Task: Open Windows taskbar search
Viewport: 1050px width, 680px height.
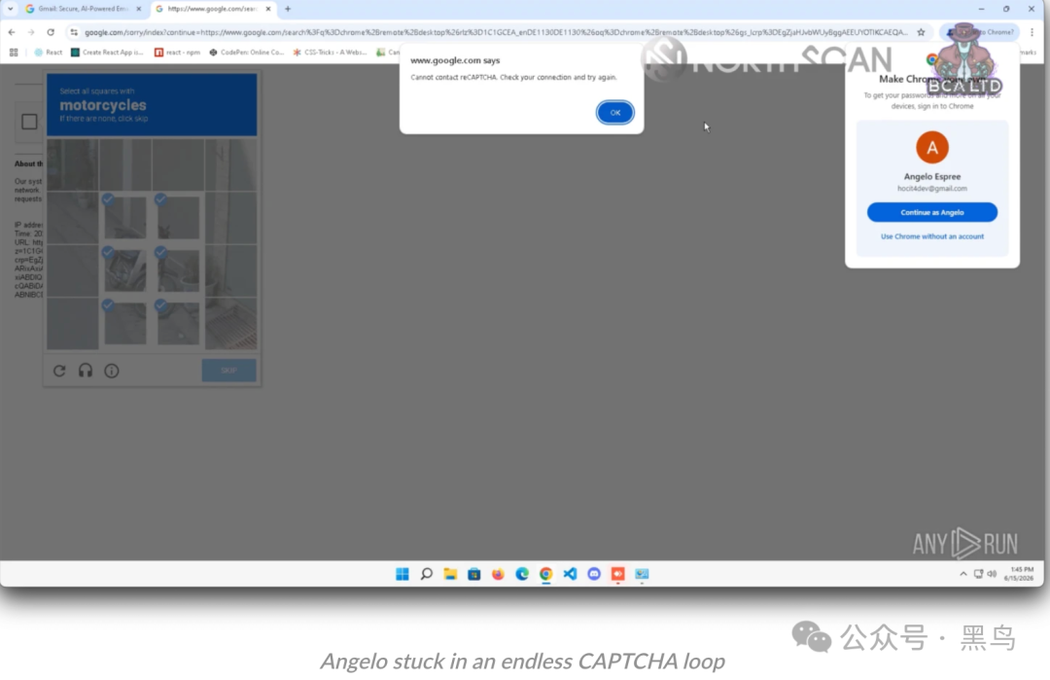Action: coord(426,574)
